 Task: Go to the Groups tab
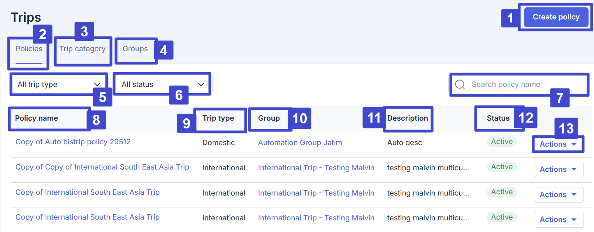tap(135, 49)
